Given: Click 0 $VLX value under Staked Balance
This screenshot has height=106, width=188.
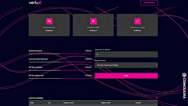Looking at the screenshot, I should [49, 30].
